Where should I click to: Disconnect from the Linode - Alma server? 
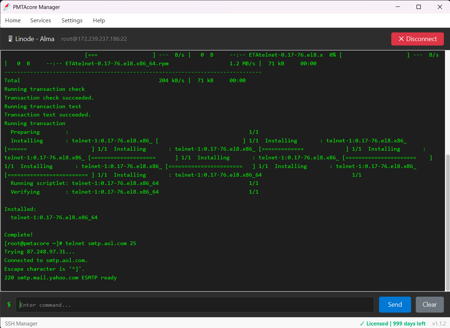(x=417, y=39)
